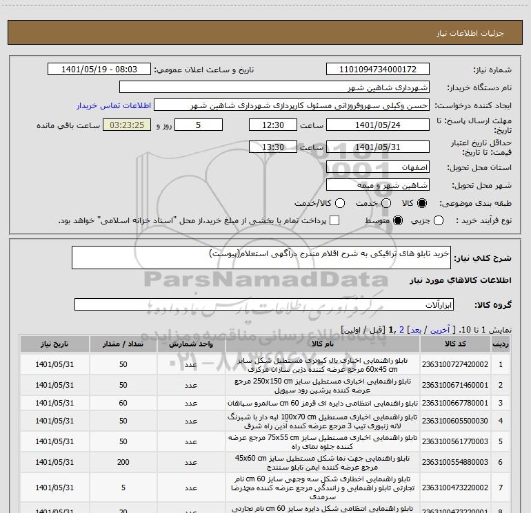Click requester field حسن وکیلی

coord(292,105)
